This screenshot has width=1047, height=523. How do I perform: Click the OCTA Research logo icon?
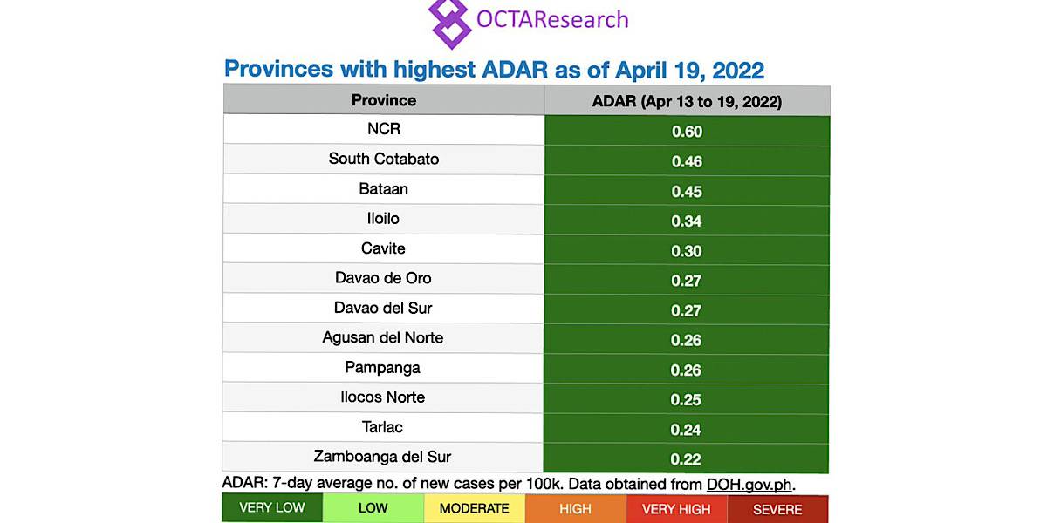(449, 22)
